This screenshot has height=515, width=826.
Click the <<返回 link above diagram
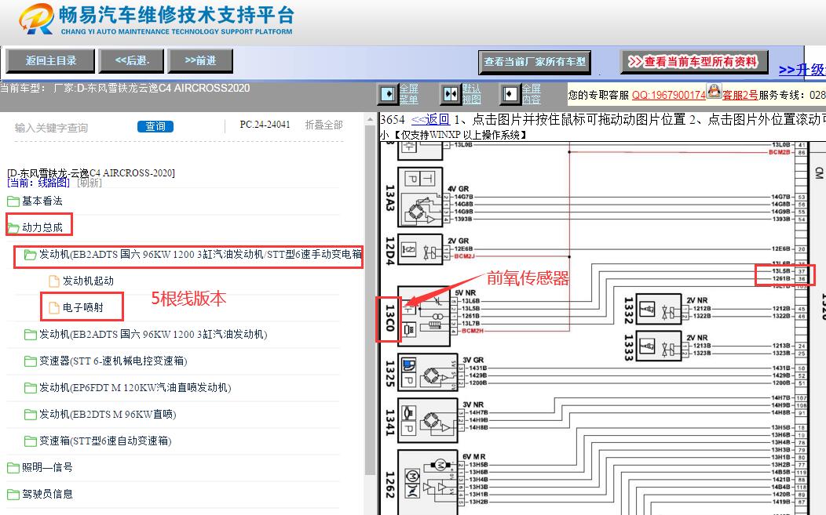click(430, 120)
